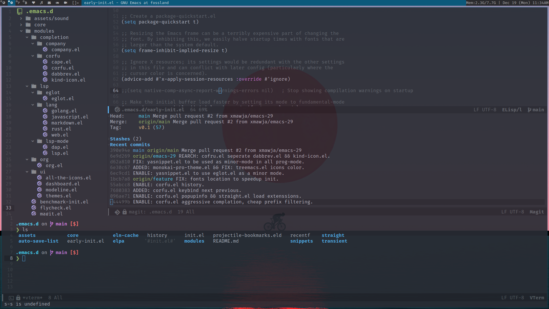Click the VTerm mode indicator in modeline
Screen dimensions: 549x309
(537, 298)
